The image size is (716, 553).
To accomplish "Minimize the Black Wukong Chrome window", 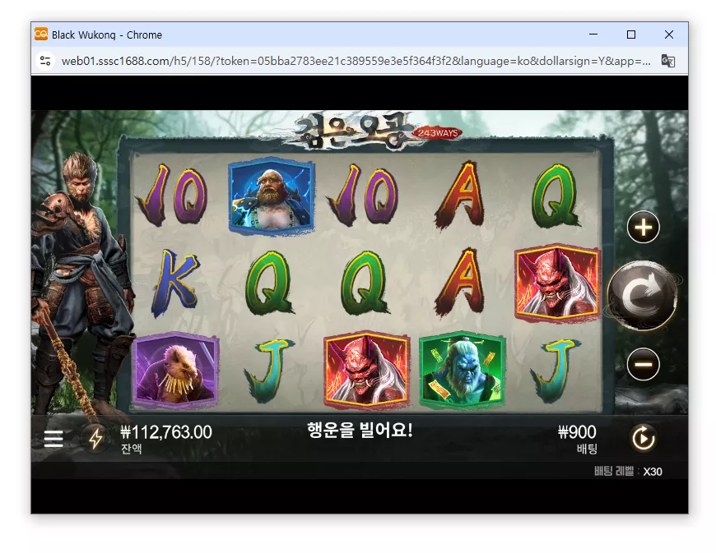I will 593,35.
